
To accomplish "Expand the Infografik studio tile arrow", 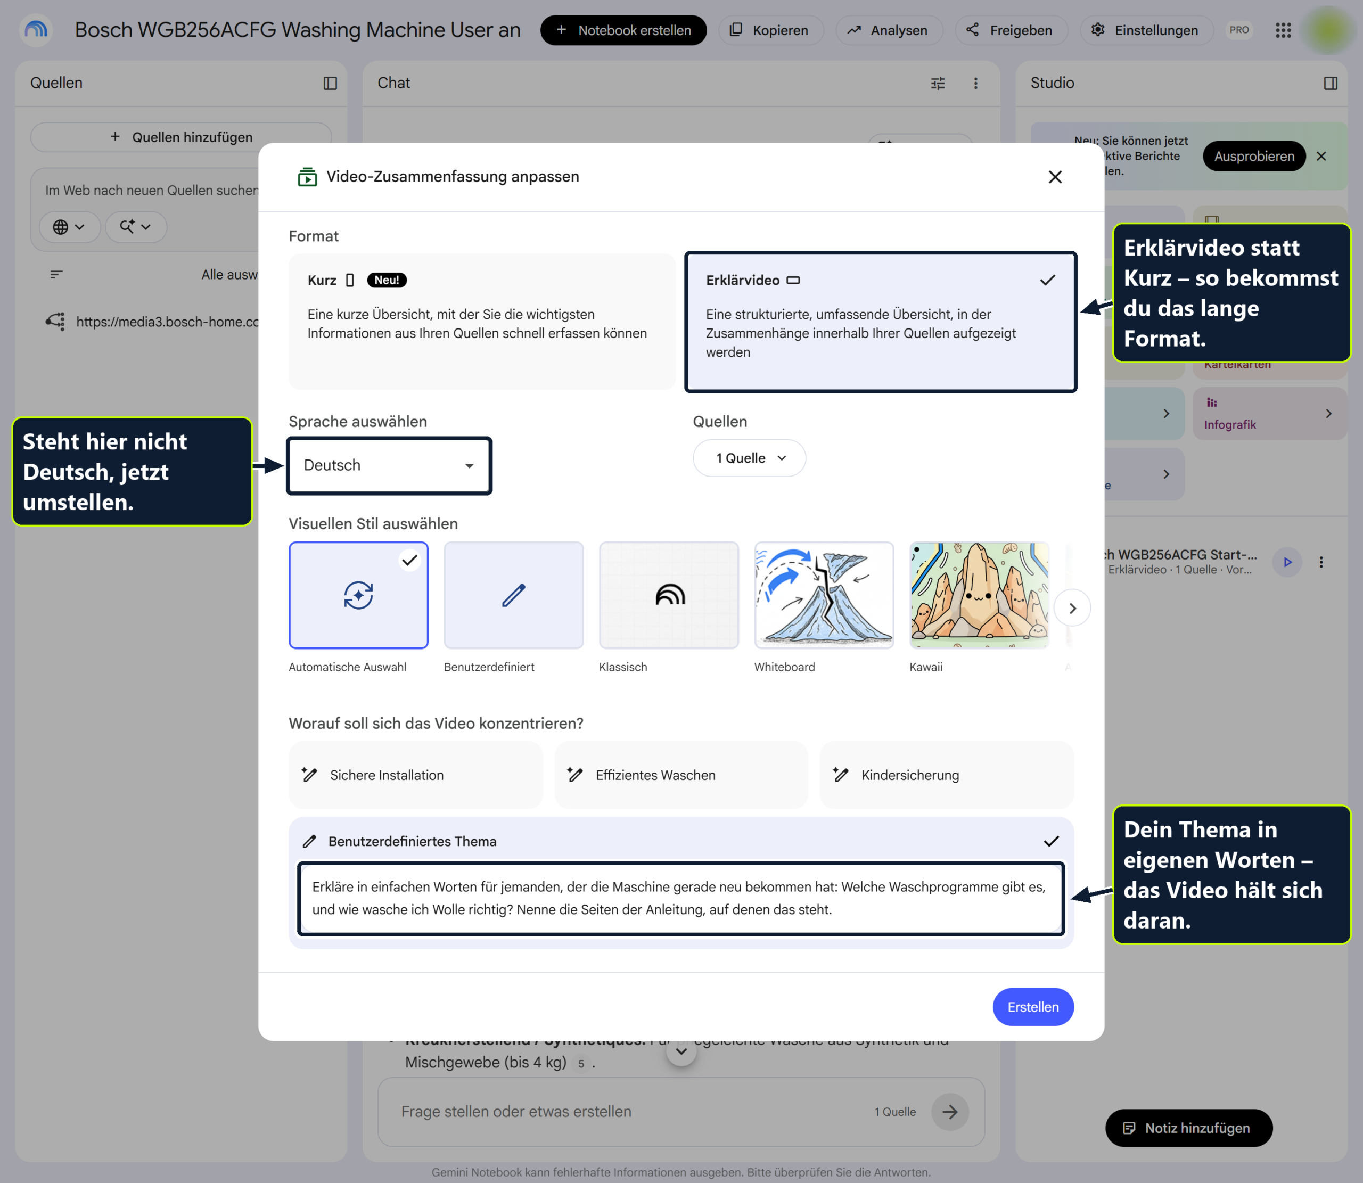I will (x=1329, y=414).
